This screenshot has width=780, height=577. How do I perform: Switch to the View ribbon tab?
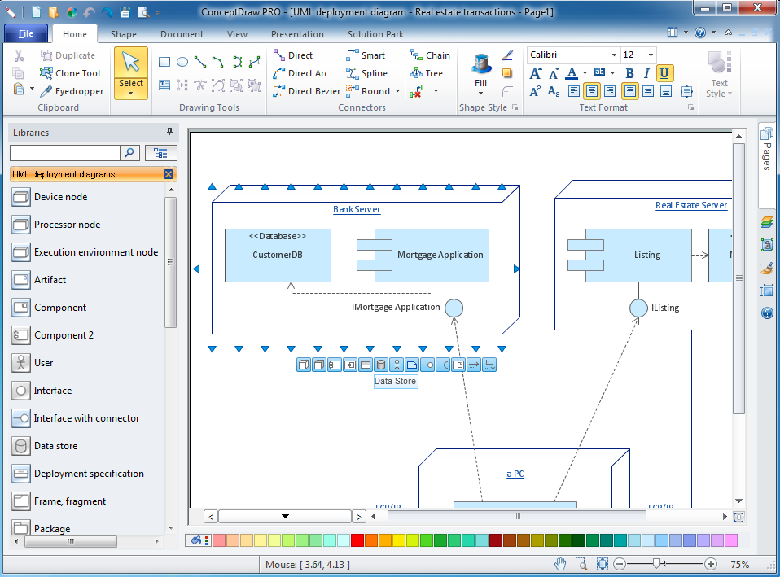237,34
